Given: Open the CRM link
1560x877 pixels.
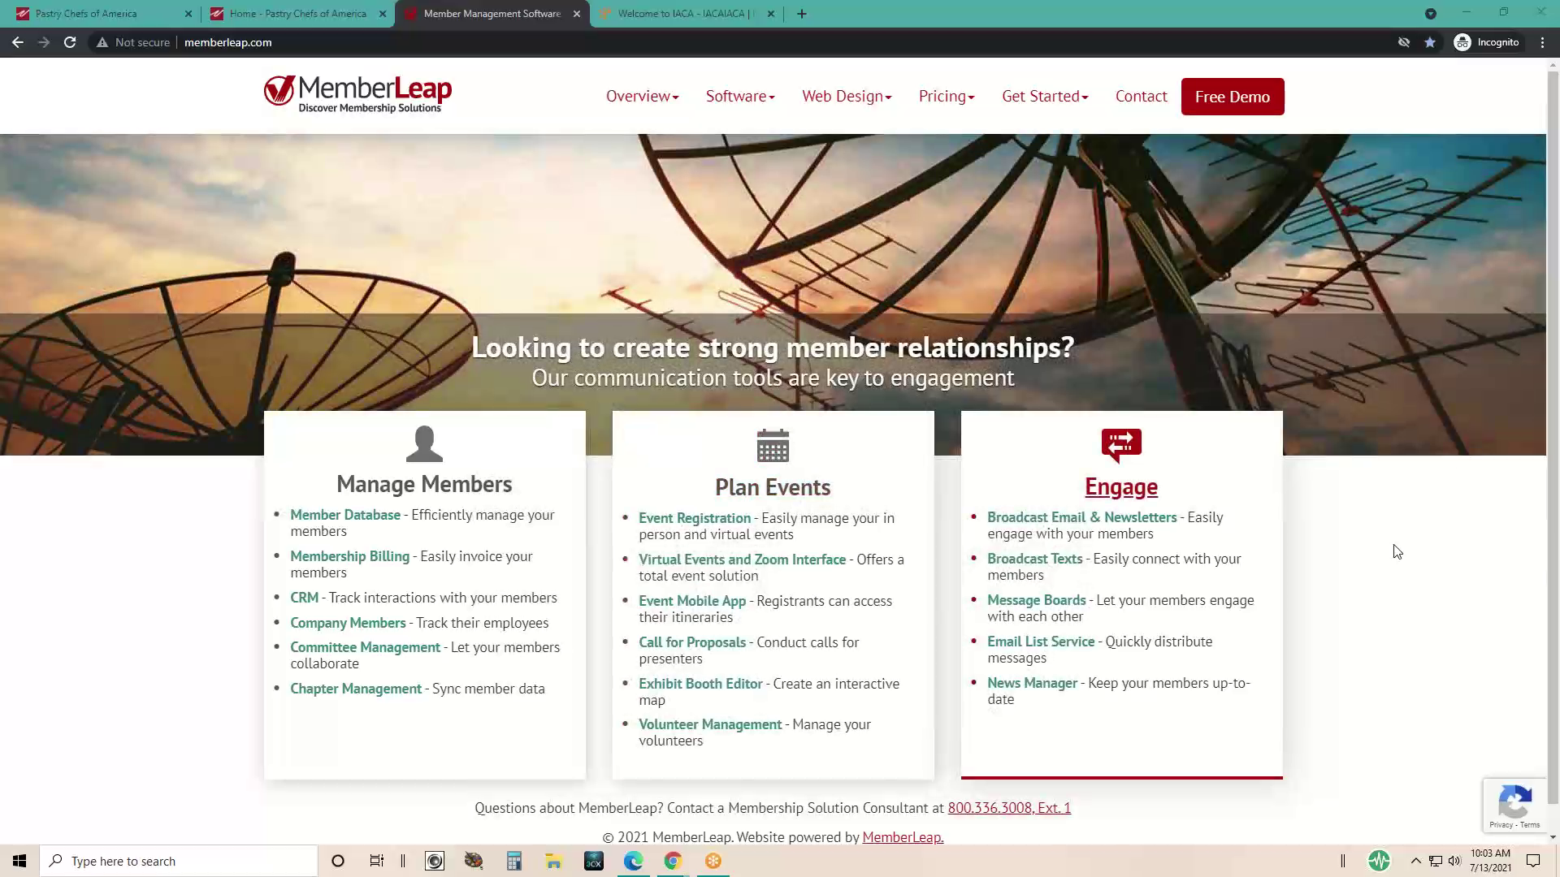Looking at the screenshot, I should 304,598.
